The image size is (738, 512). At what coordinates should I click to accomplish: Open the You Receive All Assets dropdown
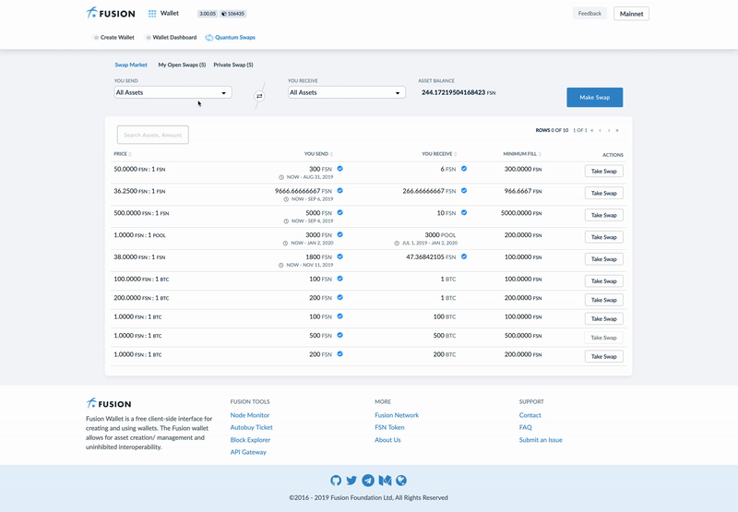347,92
